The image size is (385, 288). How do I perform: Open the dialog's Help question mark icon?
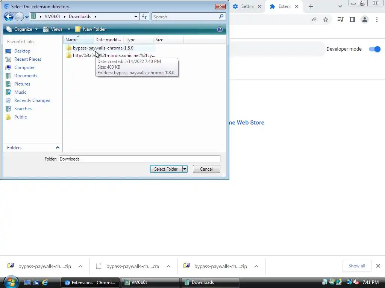(x=220, y=29)
